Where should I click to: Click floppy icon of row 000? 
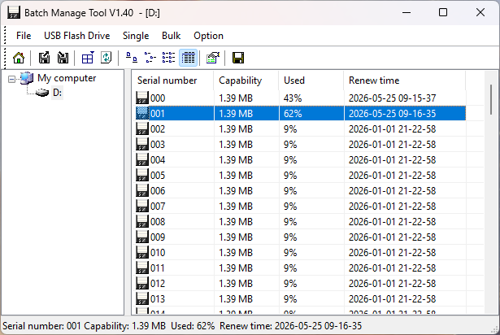(x=142, y=98)
